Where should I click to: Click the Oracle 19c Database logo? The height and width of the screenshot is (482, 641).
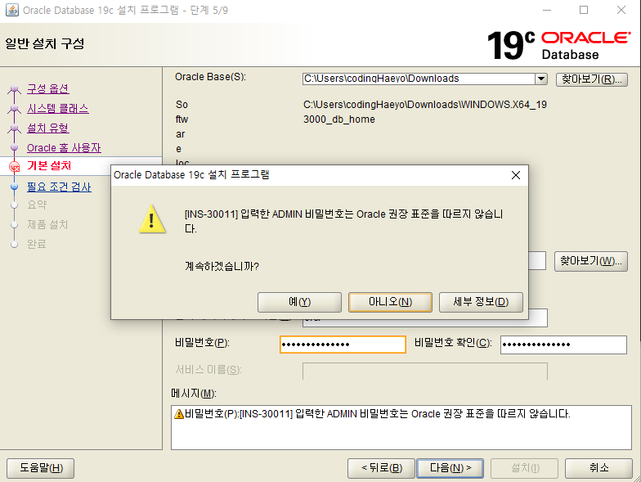click(x=559, y=45)
